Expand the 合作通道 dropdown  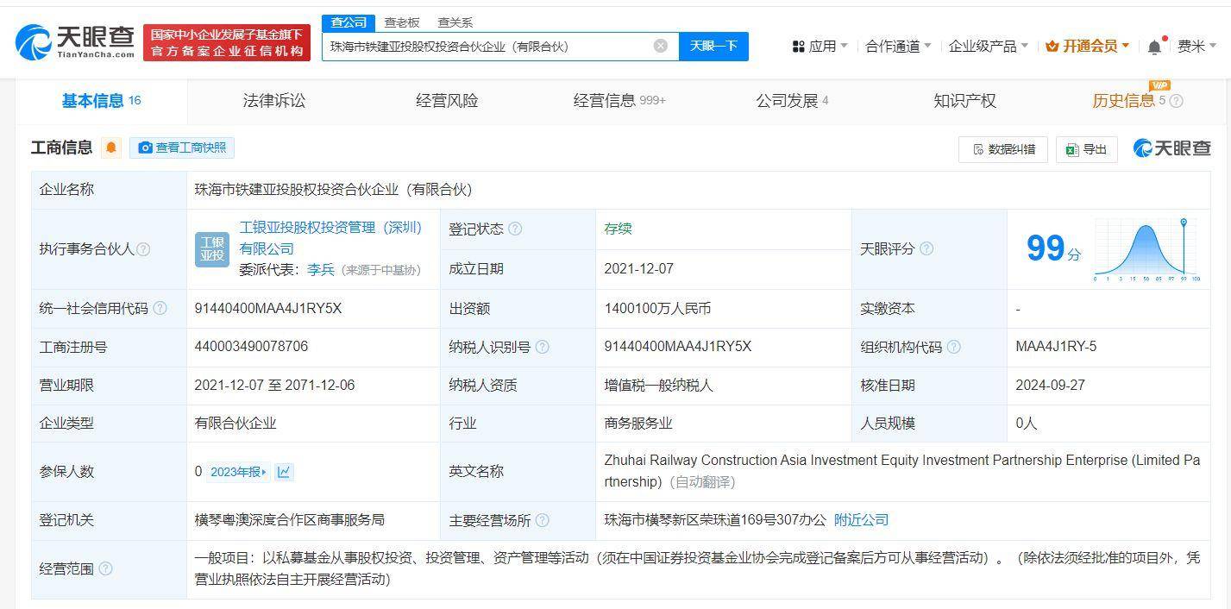(898, 47)
